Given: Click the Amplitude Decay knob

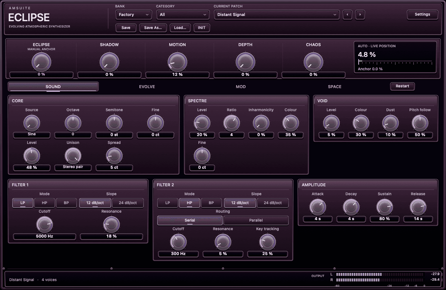Looking at the screenshot, I should point(351,207).
